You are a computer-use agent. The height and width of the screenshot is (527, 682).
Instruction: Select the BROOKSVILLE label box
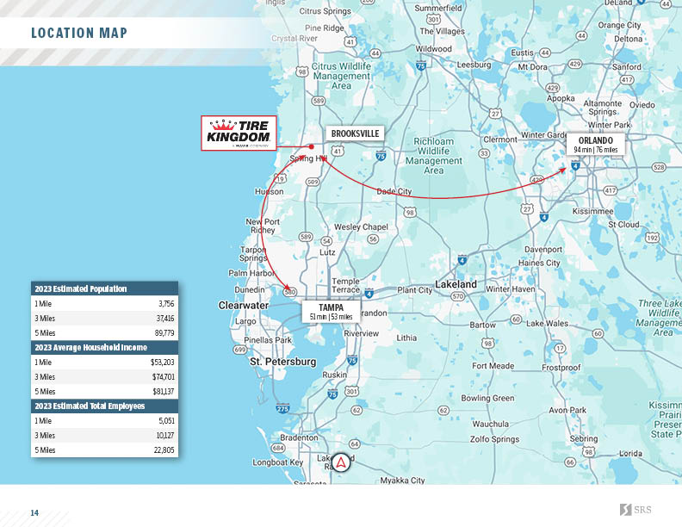click(x=356, y=133)
